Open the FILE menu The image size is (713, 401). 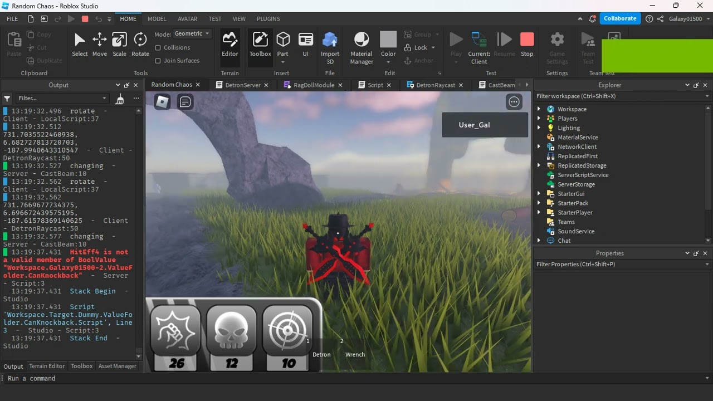pos(12,19)
